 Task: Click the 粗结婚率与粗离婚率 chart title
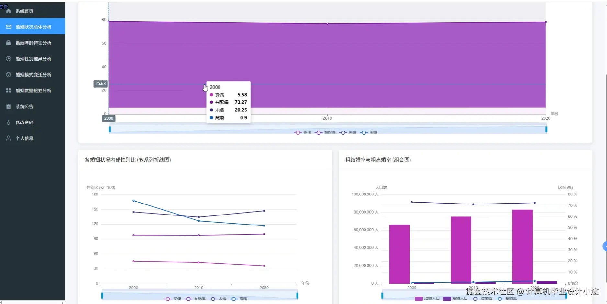click(x=378, y=160)
